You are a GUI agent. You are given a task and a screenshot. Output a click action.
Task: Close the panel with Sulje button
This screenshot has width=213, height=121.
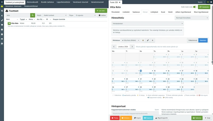[207, 118]
